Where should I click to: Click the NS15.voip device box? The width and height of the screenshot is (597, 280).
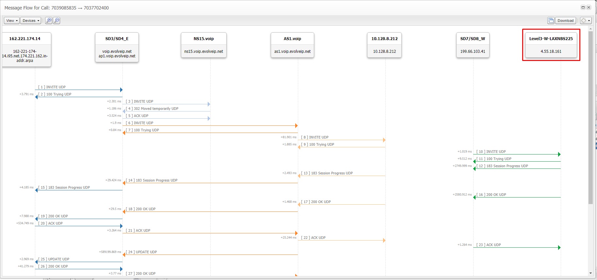[203, 45]
